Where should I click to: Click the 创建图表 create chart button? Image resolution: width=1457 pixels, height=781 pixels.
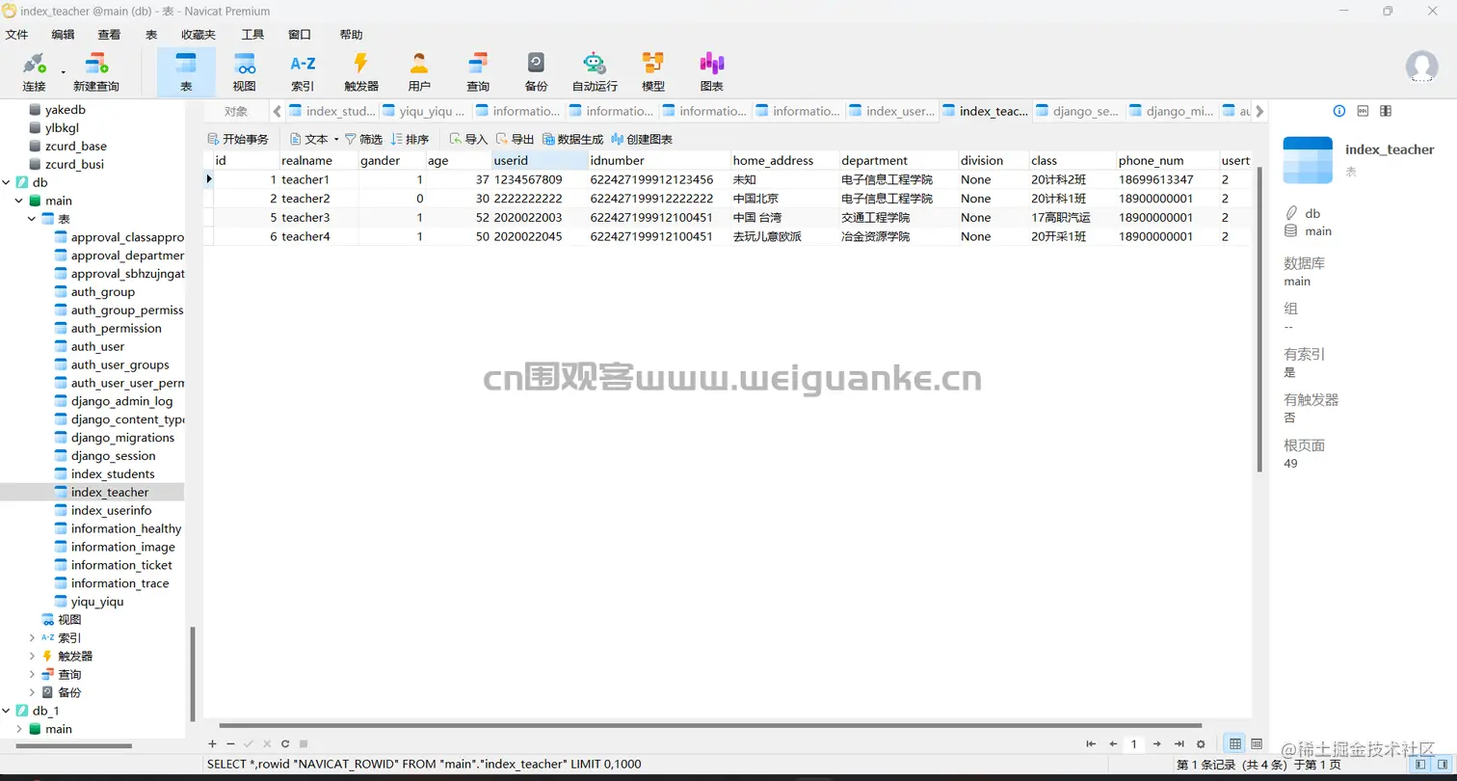click(x=643, y=139)
